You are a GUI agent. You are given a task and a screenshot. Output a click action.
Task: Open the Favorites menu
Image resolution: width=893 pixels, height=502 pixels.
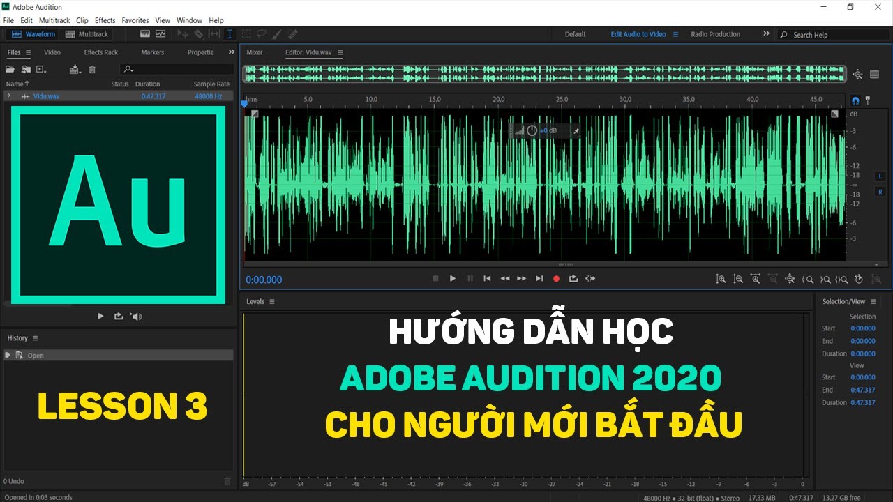(135, 20)
